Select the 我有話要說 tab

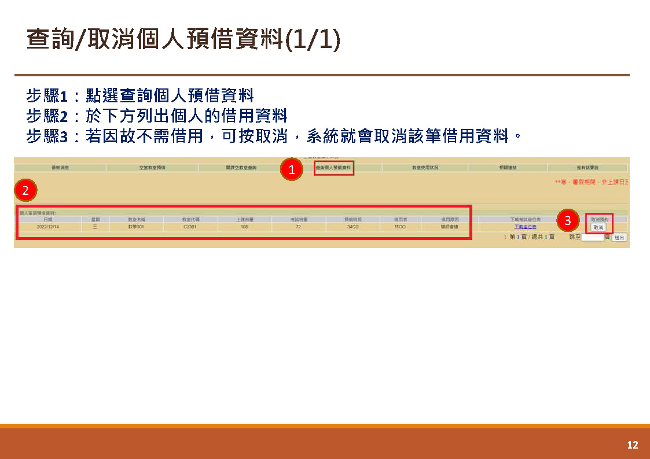pyautogui.click(x=587, y=168)
